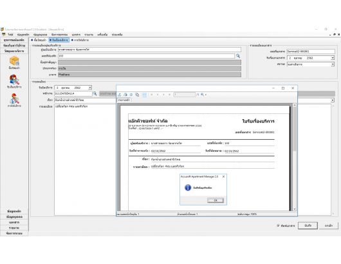Click the zoom magnifier in the report toolbar
This screenshot has height=264, width=341.
(202, 95)
